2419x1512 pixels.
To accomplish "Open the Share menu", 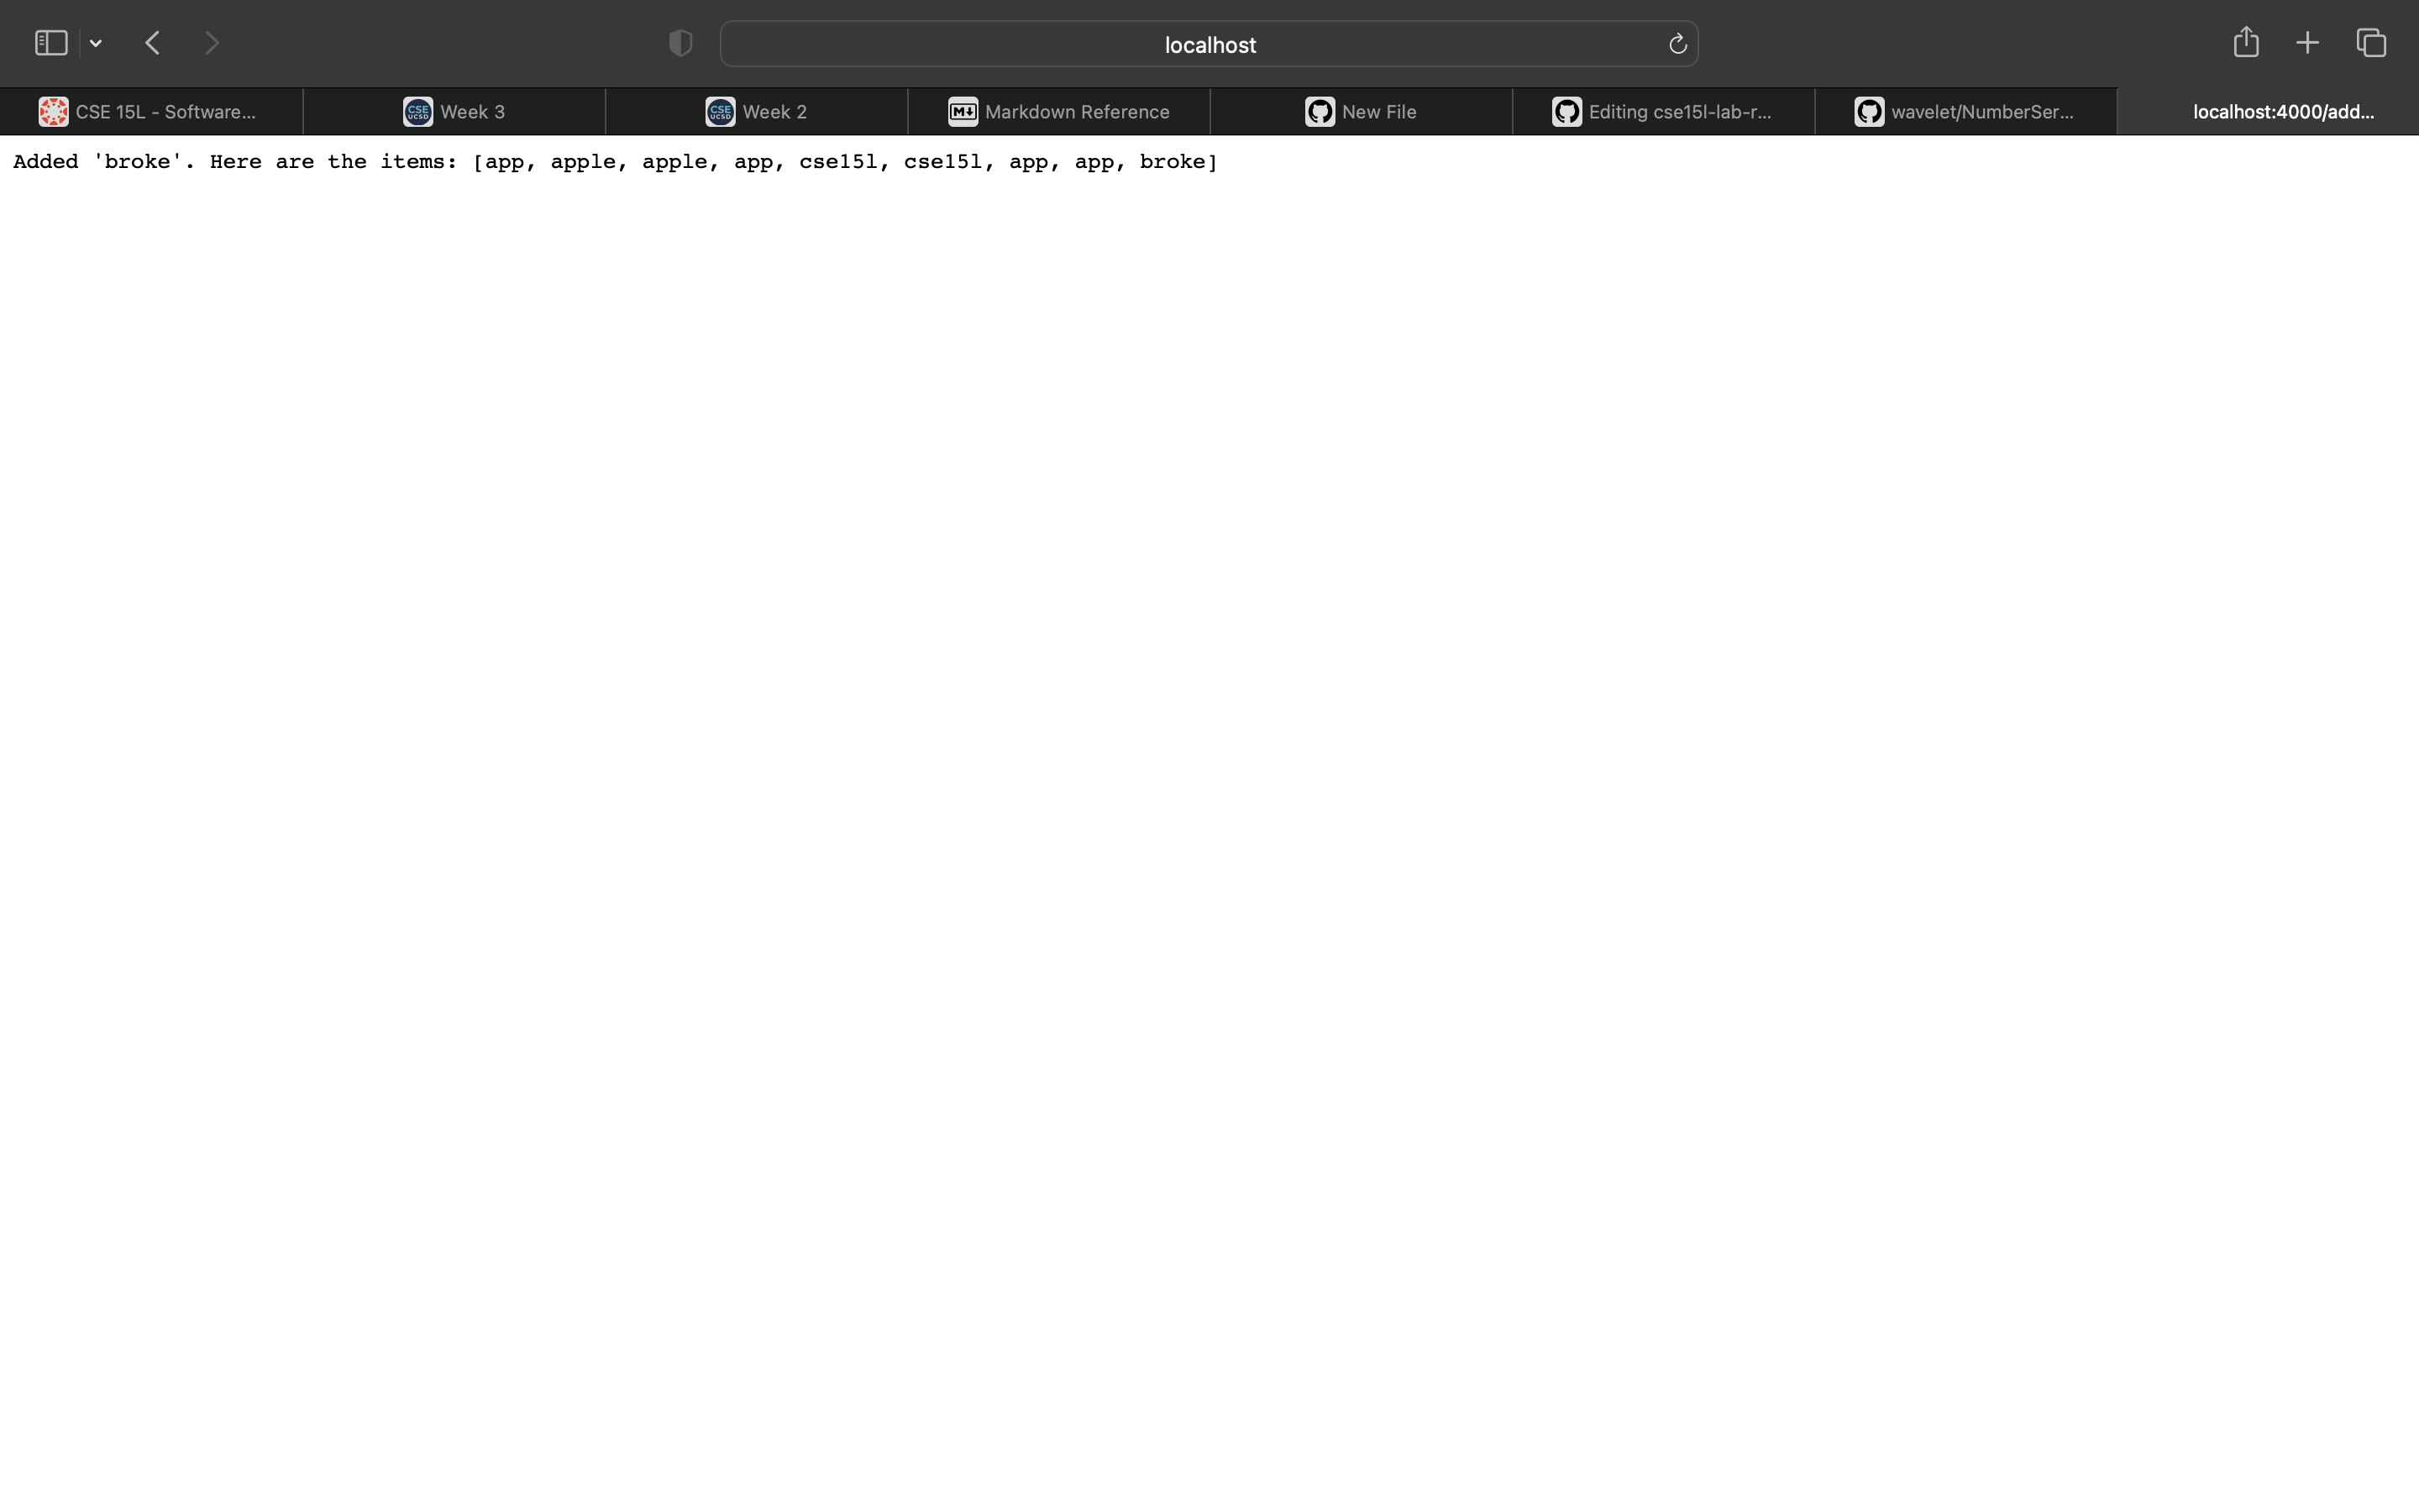I will (x=2245, y=42).
